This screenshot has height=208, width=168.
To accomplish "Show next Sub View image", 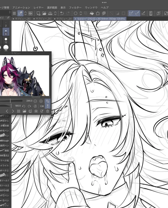I will (x=13, y=111).
